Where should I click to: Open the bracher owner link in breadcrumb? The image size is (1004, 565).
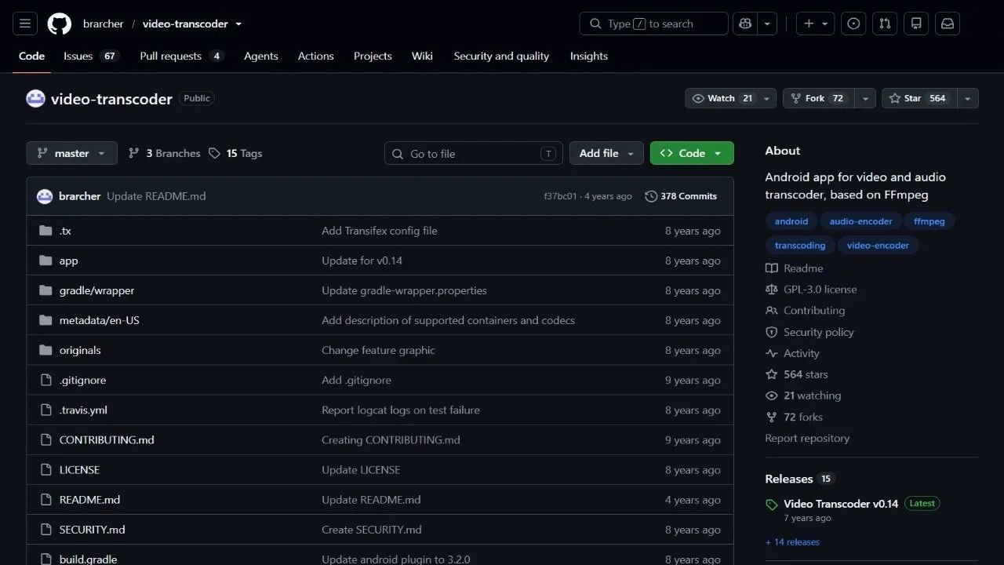[104, 24]
